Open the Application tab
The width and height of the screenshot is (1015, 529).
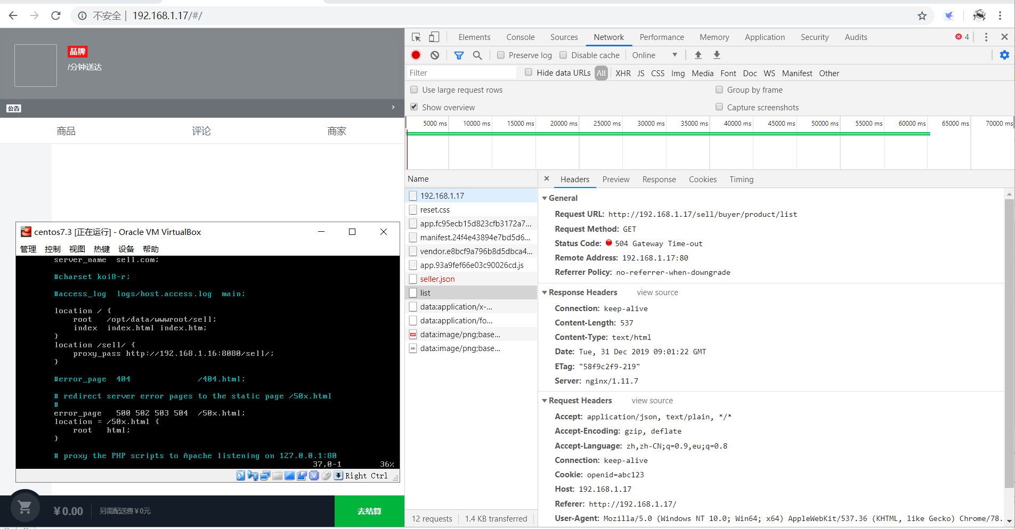tap(765, 37)
